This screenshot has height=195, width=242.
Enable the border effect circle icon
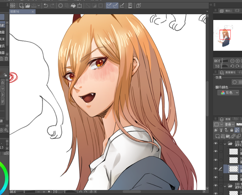(235, 82)
